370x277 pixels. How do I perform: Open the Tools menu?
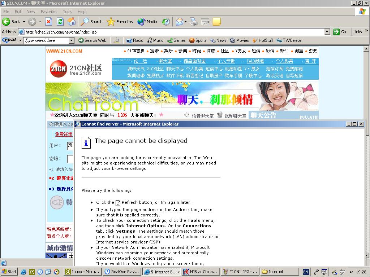tap(68, 12)
